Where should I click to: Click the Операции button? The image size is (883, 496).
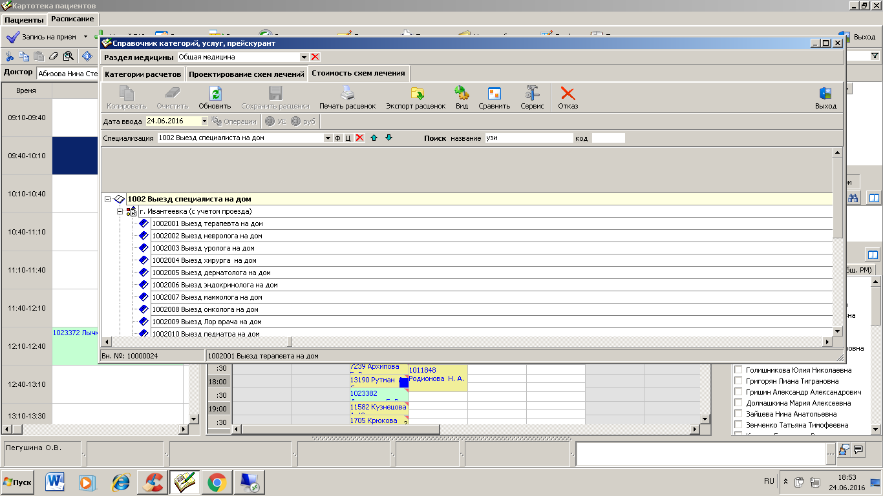[x=235, y=121]
